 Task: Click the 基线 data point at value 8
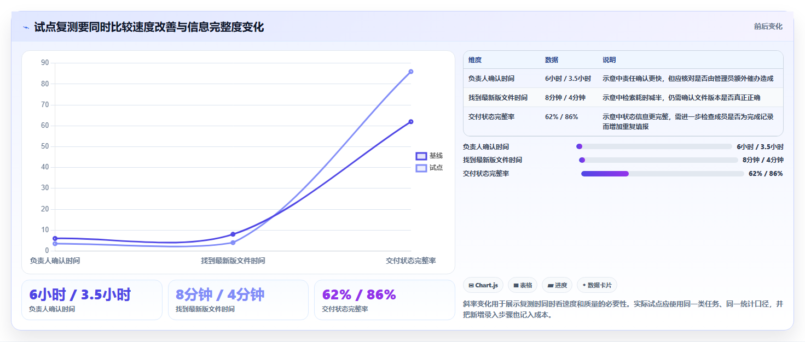coord(233,234)
